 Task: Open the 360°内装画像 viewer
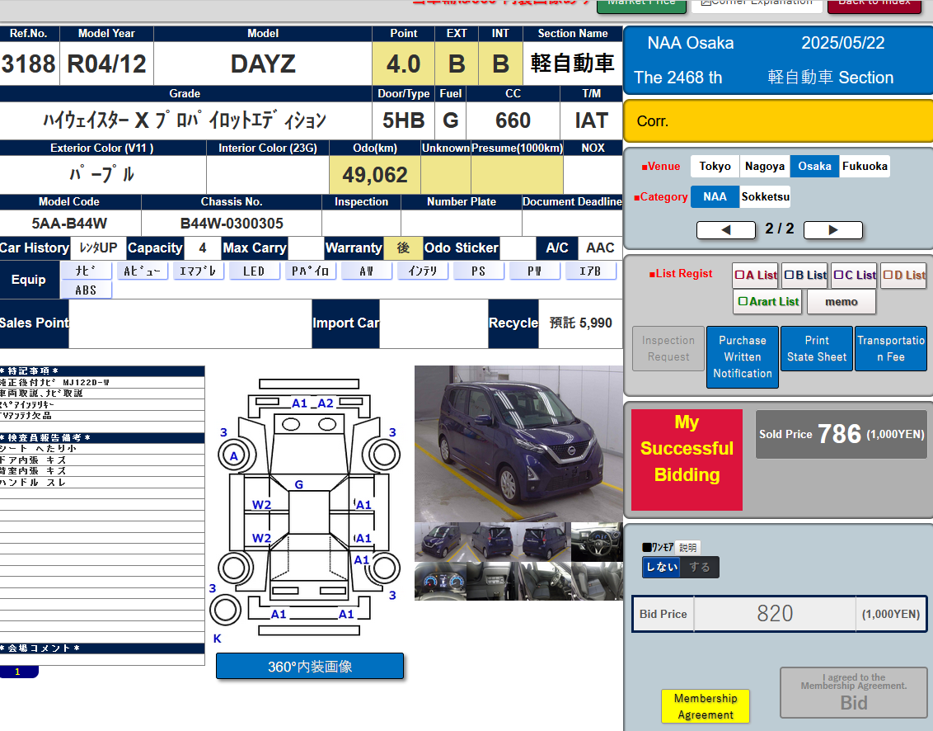point(310,665)
